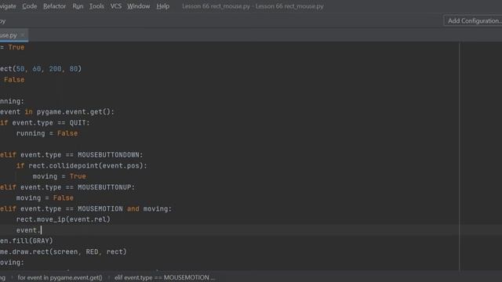This screenshot has height=282, width=502.
Task: Open the Window menu
Action: click(x=138, y=6)
